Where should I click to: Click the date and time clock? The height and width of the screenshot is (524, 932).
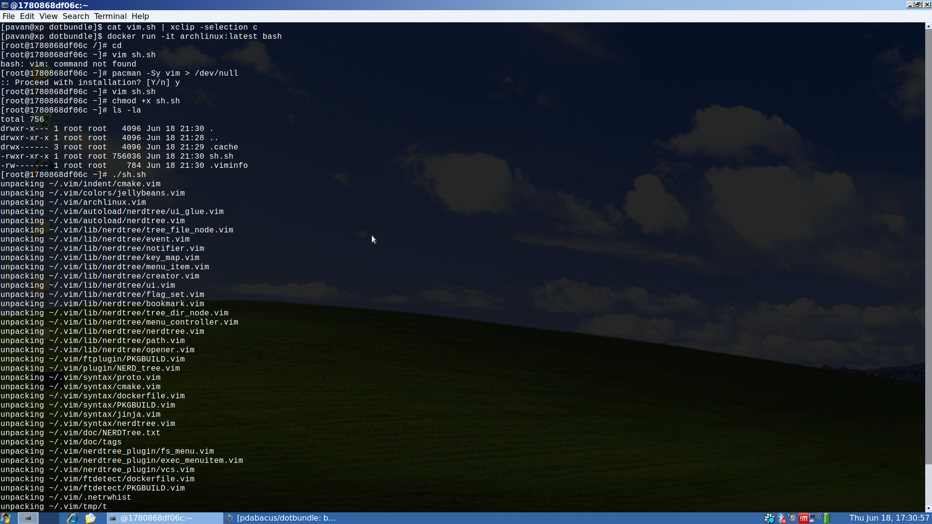click(889, 518)
